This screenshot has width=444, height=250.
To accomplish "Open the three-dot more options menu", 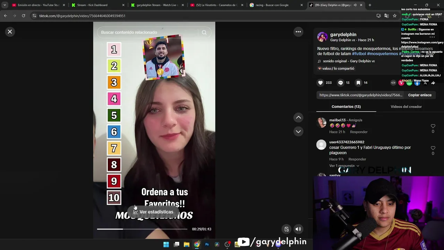I will (x=298, y=32).
